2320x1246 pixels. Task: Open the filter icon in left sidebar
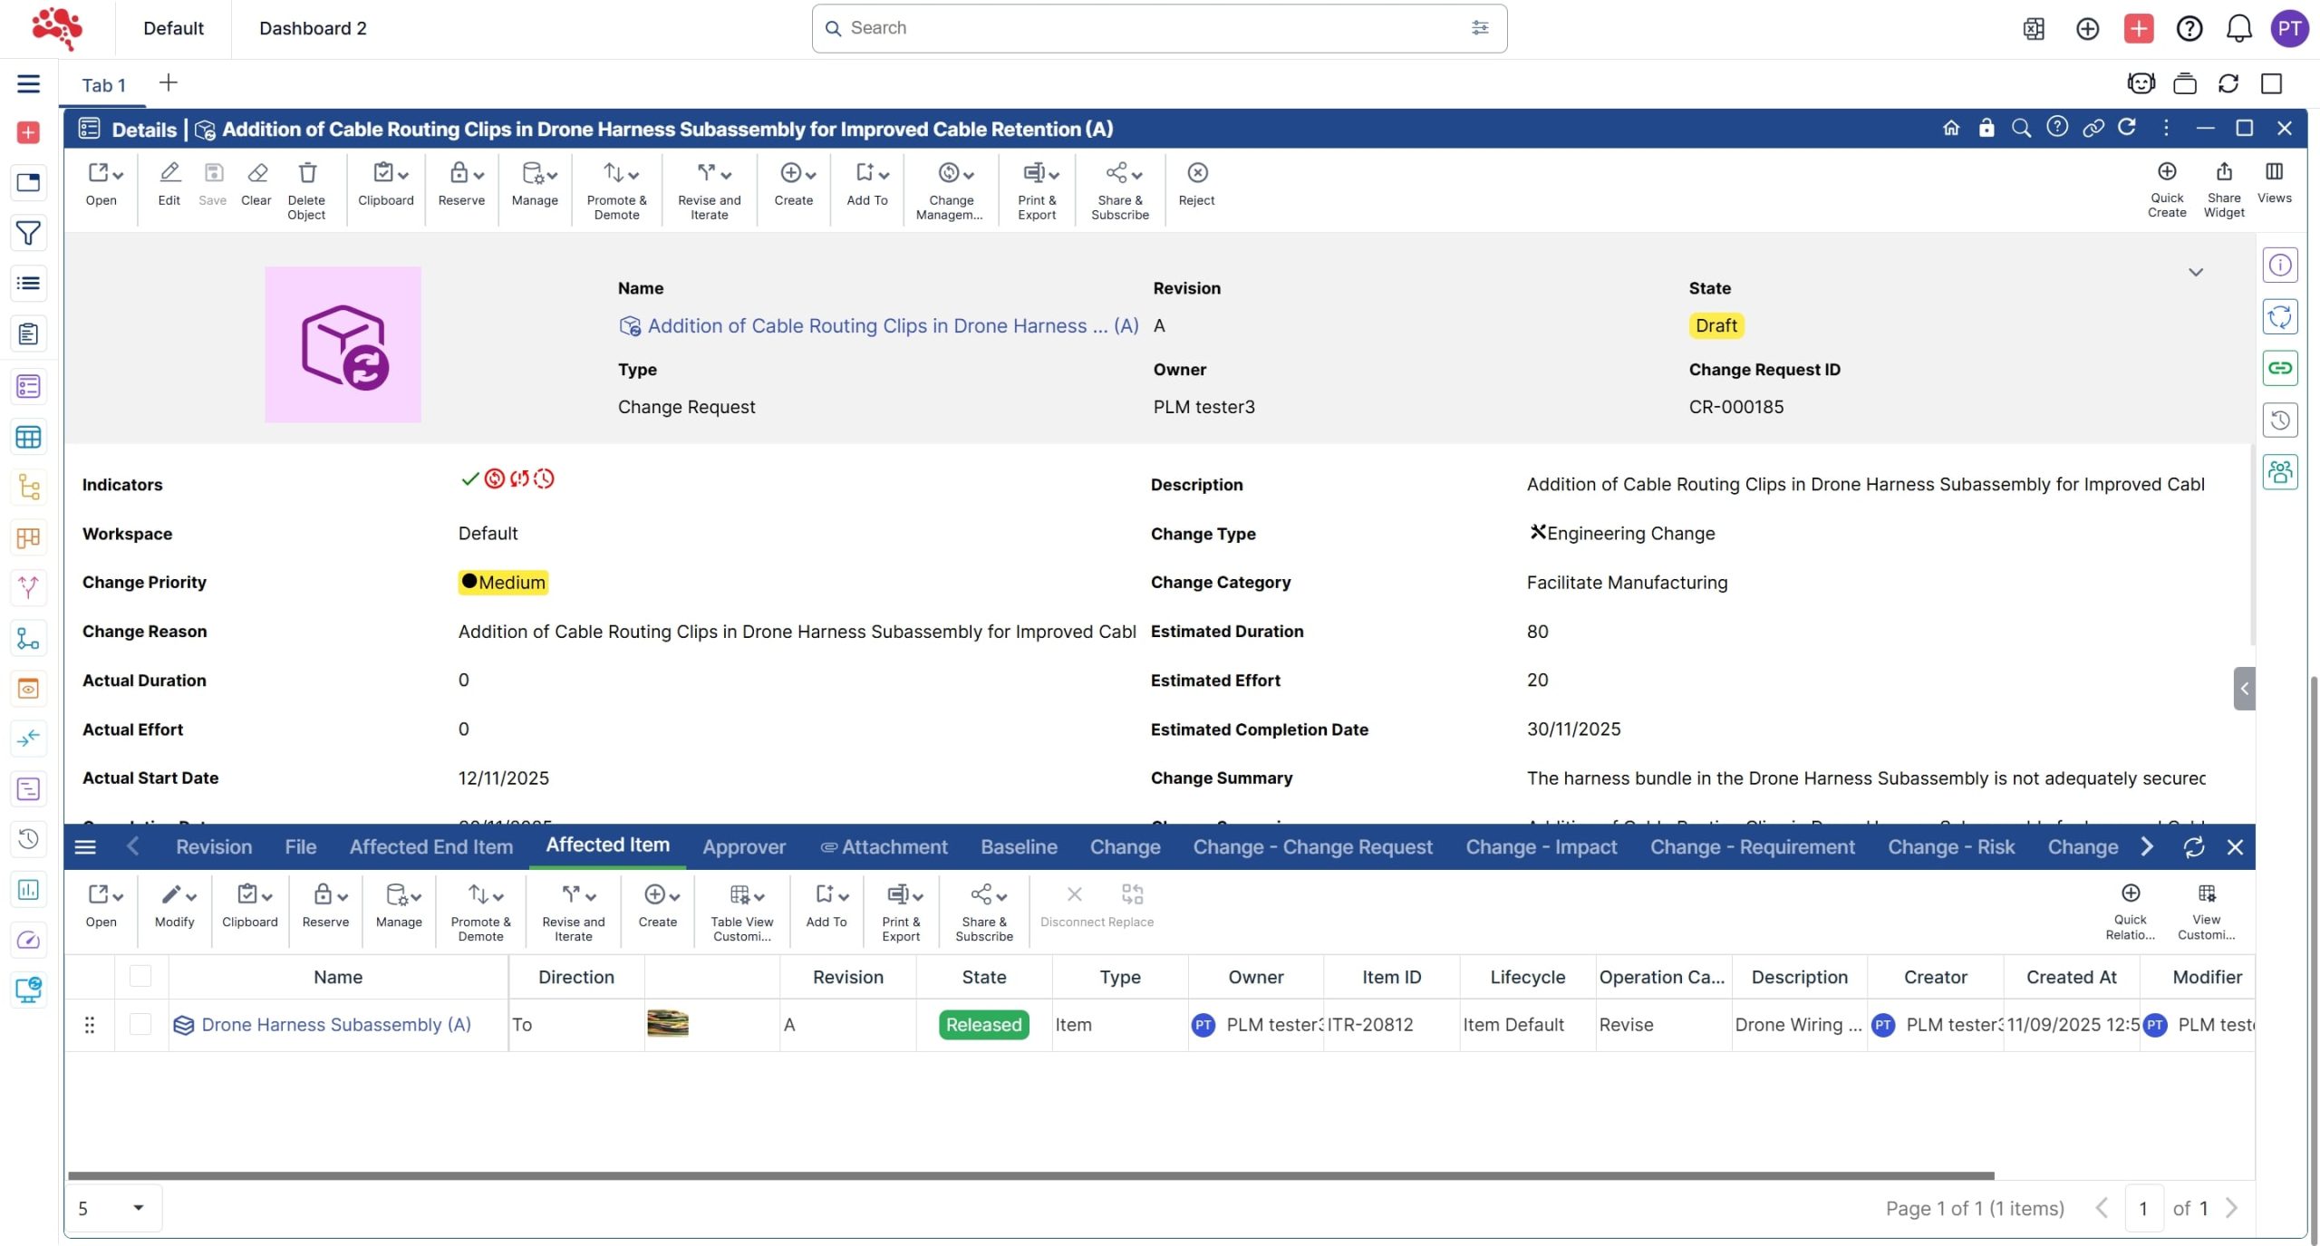(x=28, y=234)
